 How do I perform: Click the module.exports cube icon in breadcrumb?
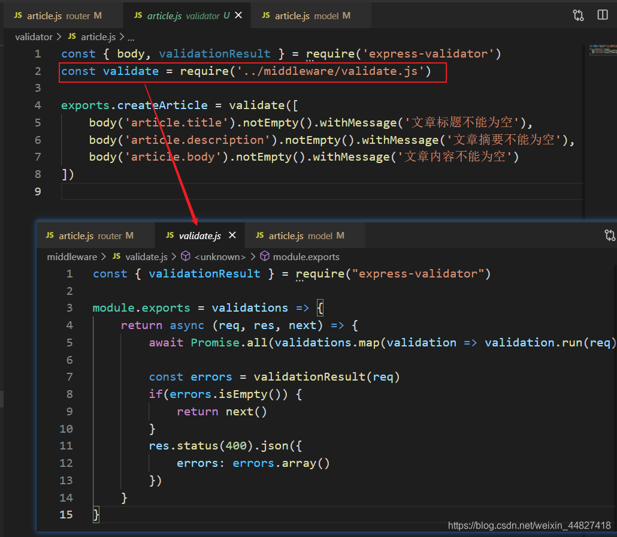point(265,257)
